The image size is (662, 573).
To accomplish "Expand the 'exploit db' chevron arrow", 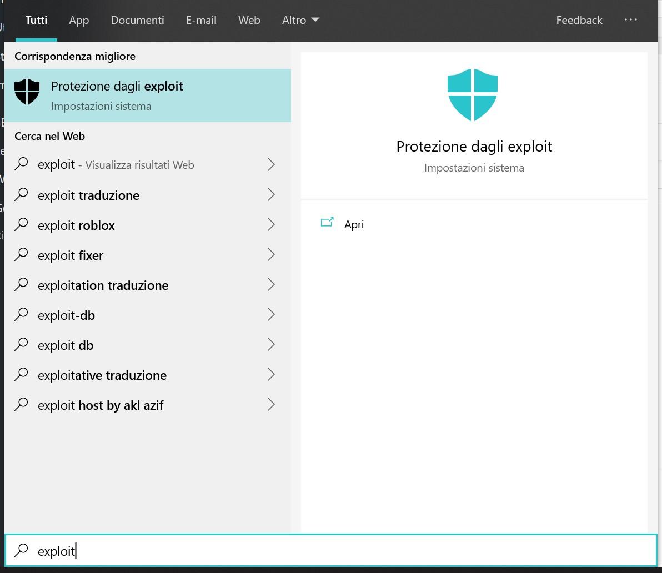I will pos(271,344).
